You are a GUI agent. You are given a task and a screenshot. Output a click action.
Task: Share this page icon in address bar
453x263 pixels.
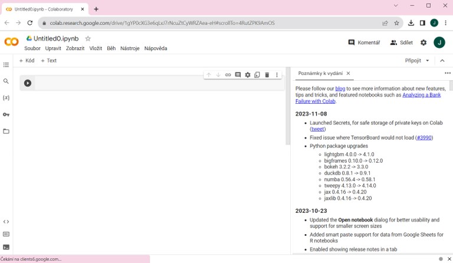point(385,23)
